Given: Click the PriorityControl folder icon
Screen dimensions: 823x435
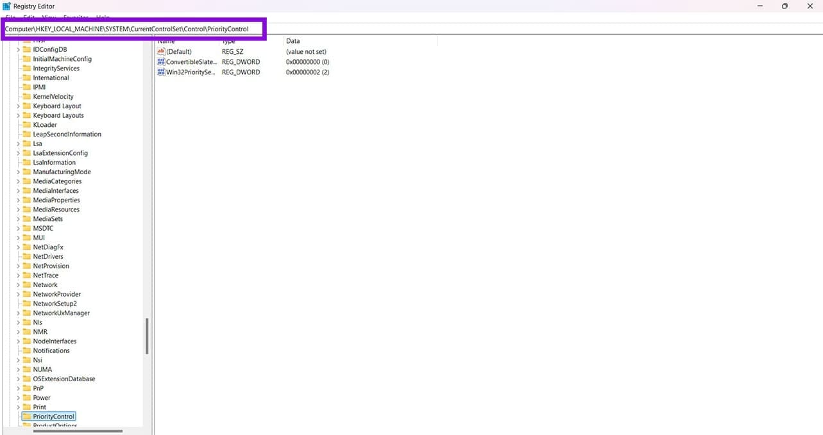Looking at the screenshot, I should 27,416.
